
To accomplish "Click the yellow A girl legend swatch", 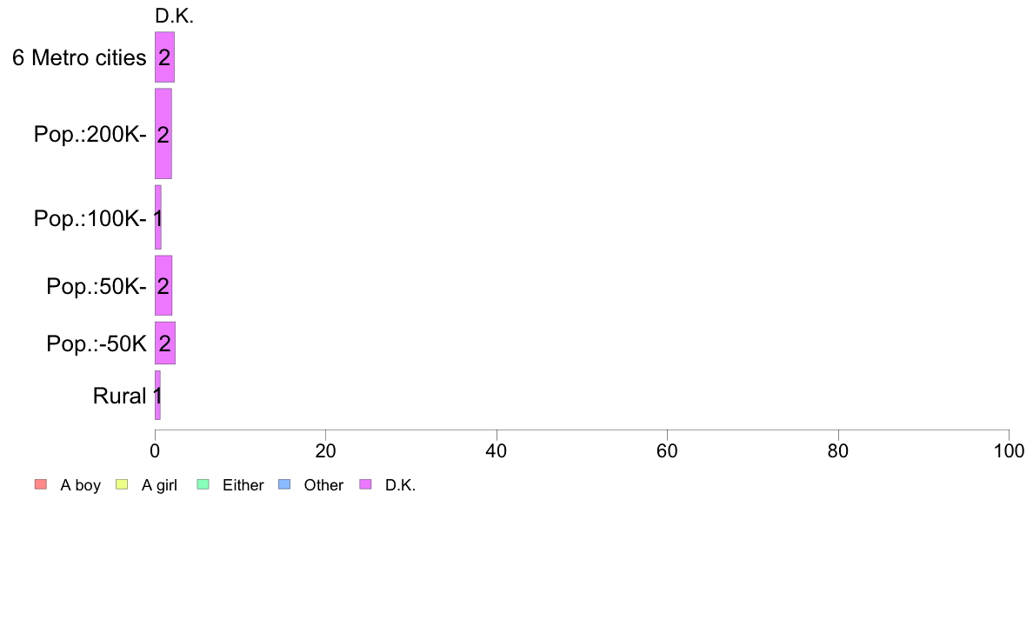I will [x=121, y=484].
